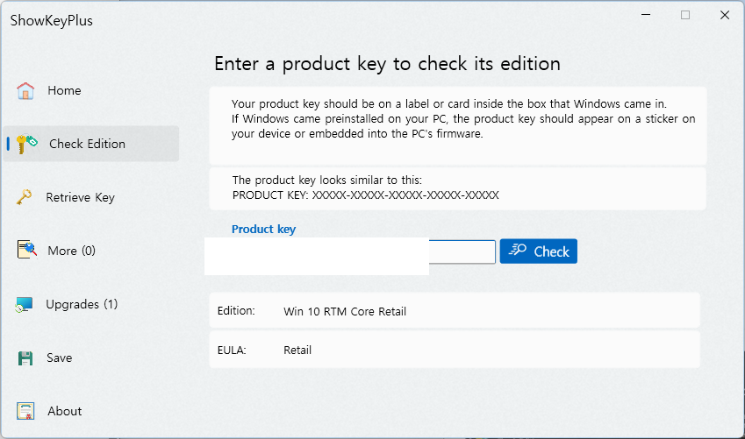Select Retrieve Key in sidebar
Viewport: 745px width, 439px height.
(x=81, y=197)
